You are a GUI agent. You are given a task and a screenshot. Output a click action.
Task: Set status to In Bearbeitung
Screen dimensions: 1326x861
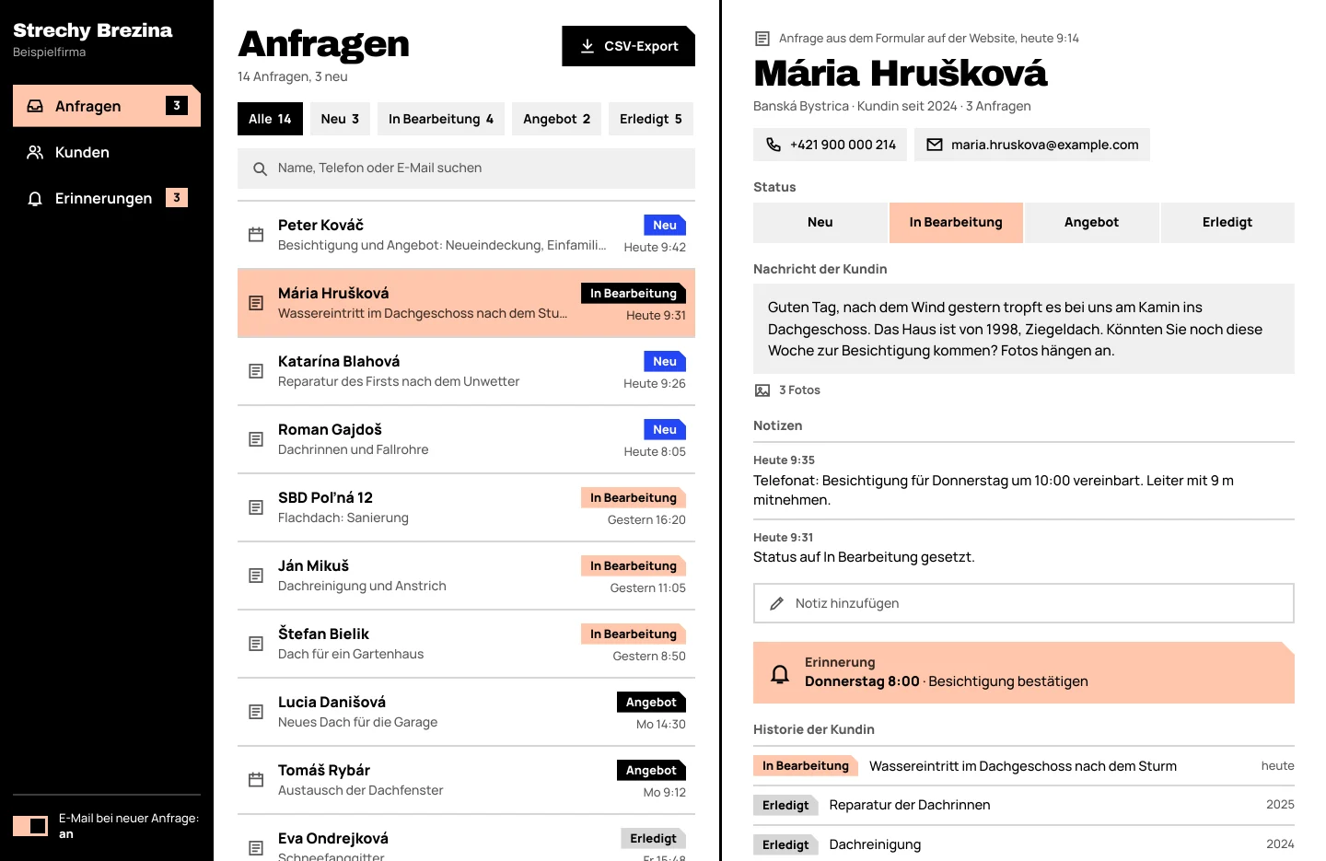956,223
